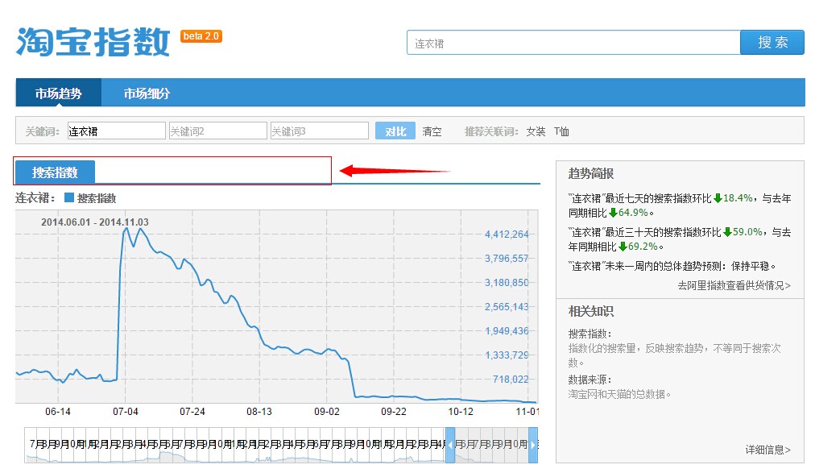The image size is (815, 473).
Task: Click the green down arrow beside 18.4%
Action: click(x=718, y=198)
